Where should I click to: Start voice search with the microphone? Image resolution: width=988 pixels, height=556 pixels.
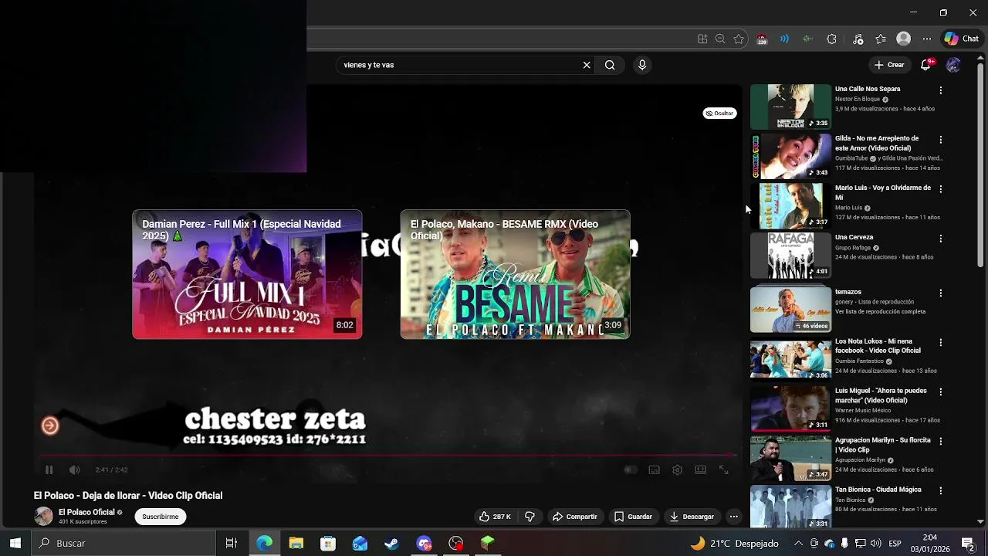642,65
